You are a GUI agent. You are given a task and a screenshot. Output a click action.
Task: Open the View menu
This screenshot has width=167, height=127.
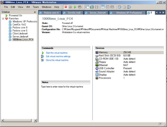[x=20, y=7]
